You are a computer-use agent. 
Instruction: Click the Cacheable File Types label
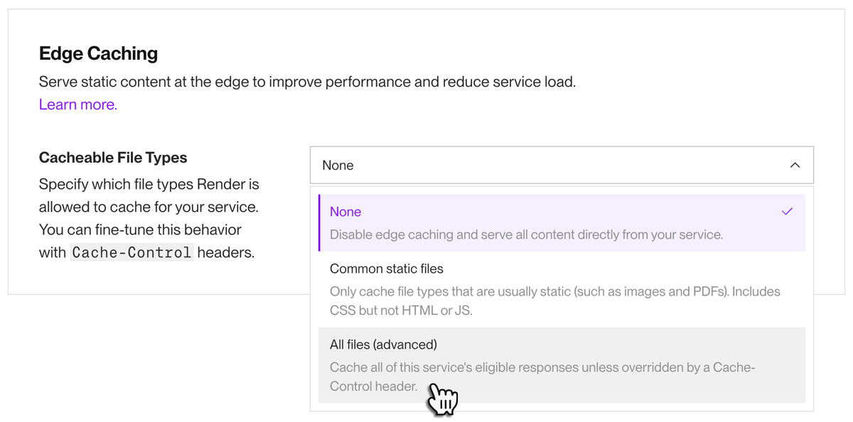[113, 157]
